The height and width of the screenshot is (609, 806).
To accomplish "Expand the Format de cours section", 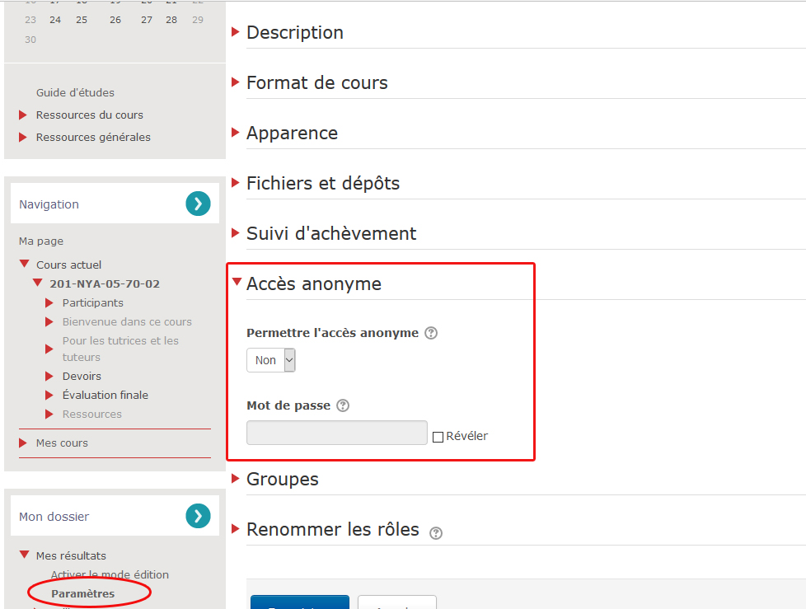I will pyautogui.click(x=316, y=83).
